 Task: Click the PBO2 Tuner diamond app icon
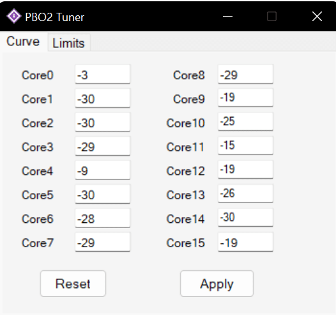tap(14, 16)
